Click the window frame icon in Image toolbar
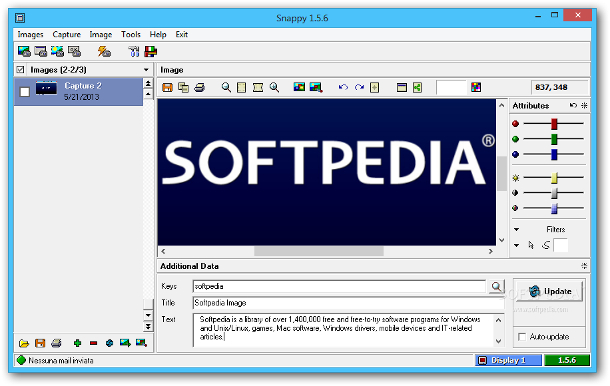Viewport: 610px width, 386px height. click(x=402, y=87)
